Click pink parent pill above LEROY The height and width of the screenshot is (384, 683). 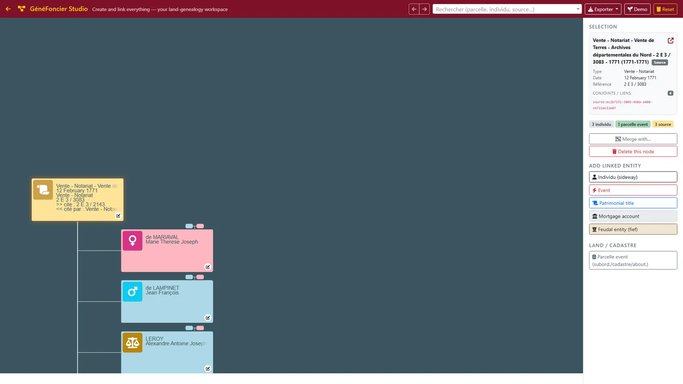point(200,328)
